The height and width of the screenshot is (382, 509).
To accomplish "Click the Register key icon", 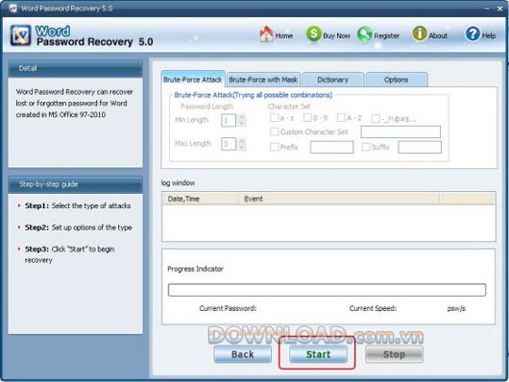I will [365, 35].
